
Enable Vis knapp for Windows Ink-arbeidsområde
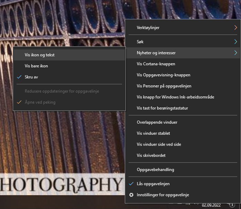pos(183,97)
